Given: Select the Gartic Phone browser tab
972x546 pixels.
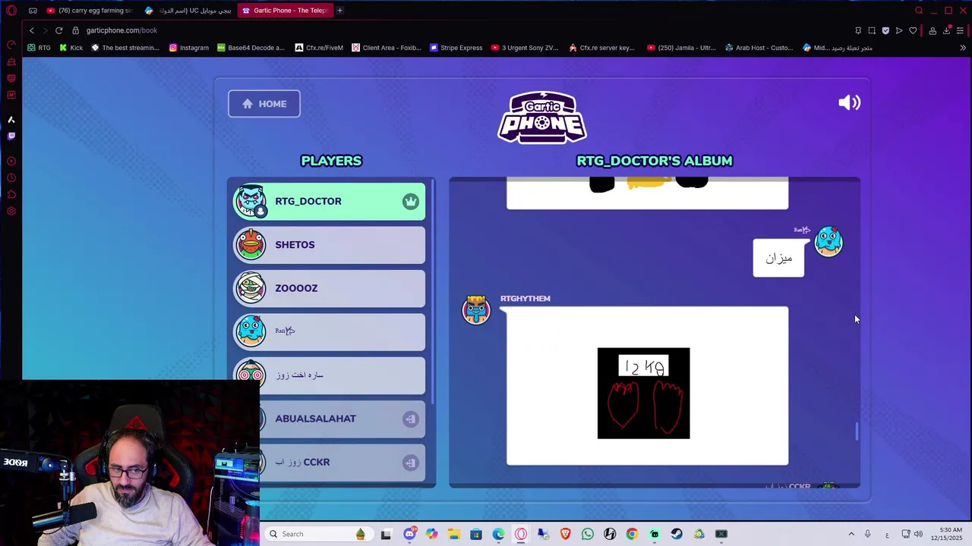Looking at the screenshot, I should click(x=284, y=11).
